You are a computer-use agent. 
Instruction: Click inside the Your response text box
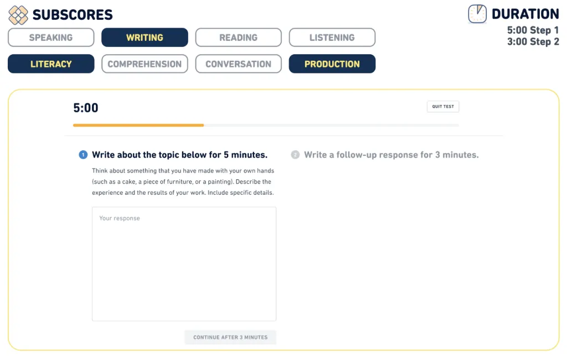tap(184, 264)
